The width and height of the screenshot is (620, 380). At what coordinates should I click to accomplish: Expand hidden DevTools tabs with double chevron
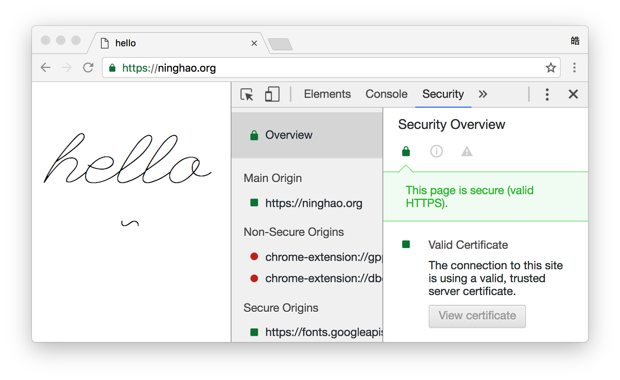(483, 94)
